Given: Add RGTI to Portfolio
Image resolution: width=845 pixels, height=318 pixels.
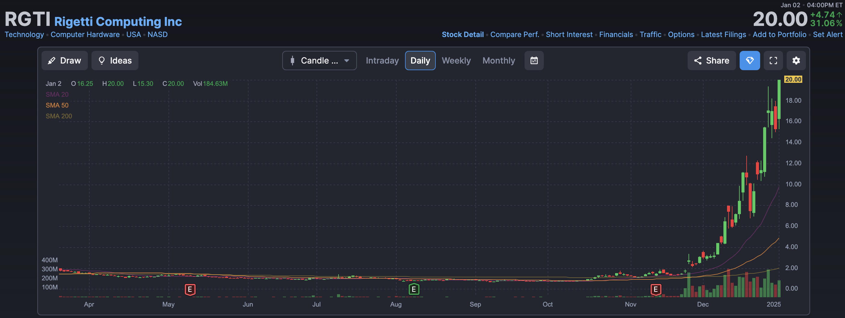Looking at the screenshot, I should coord(779,34).
